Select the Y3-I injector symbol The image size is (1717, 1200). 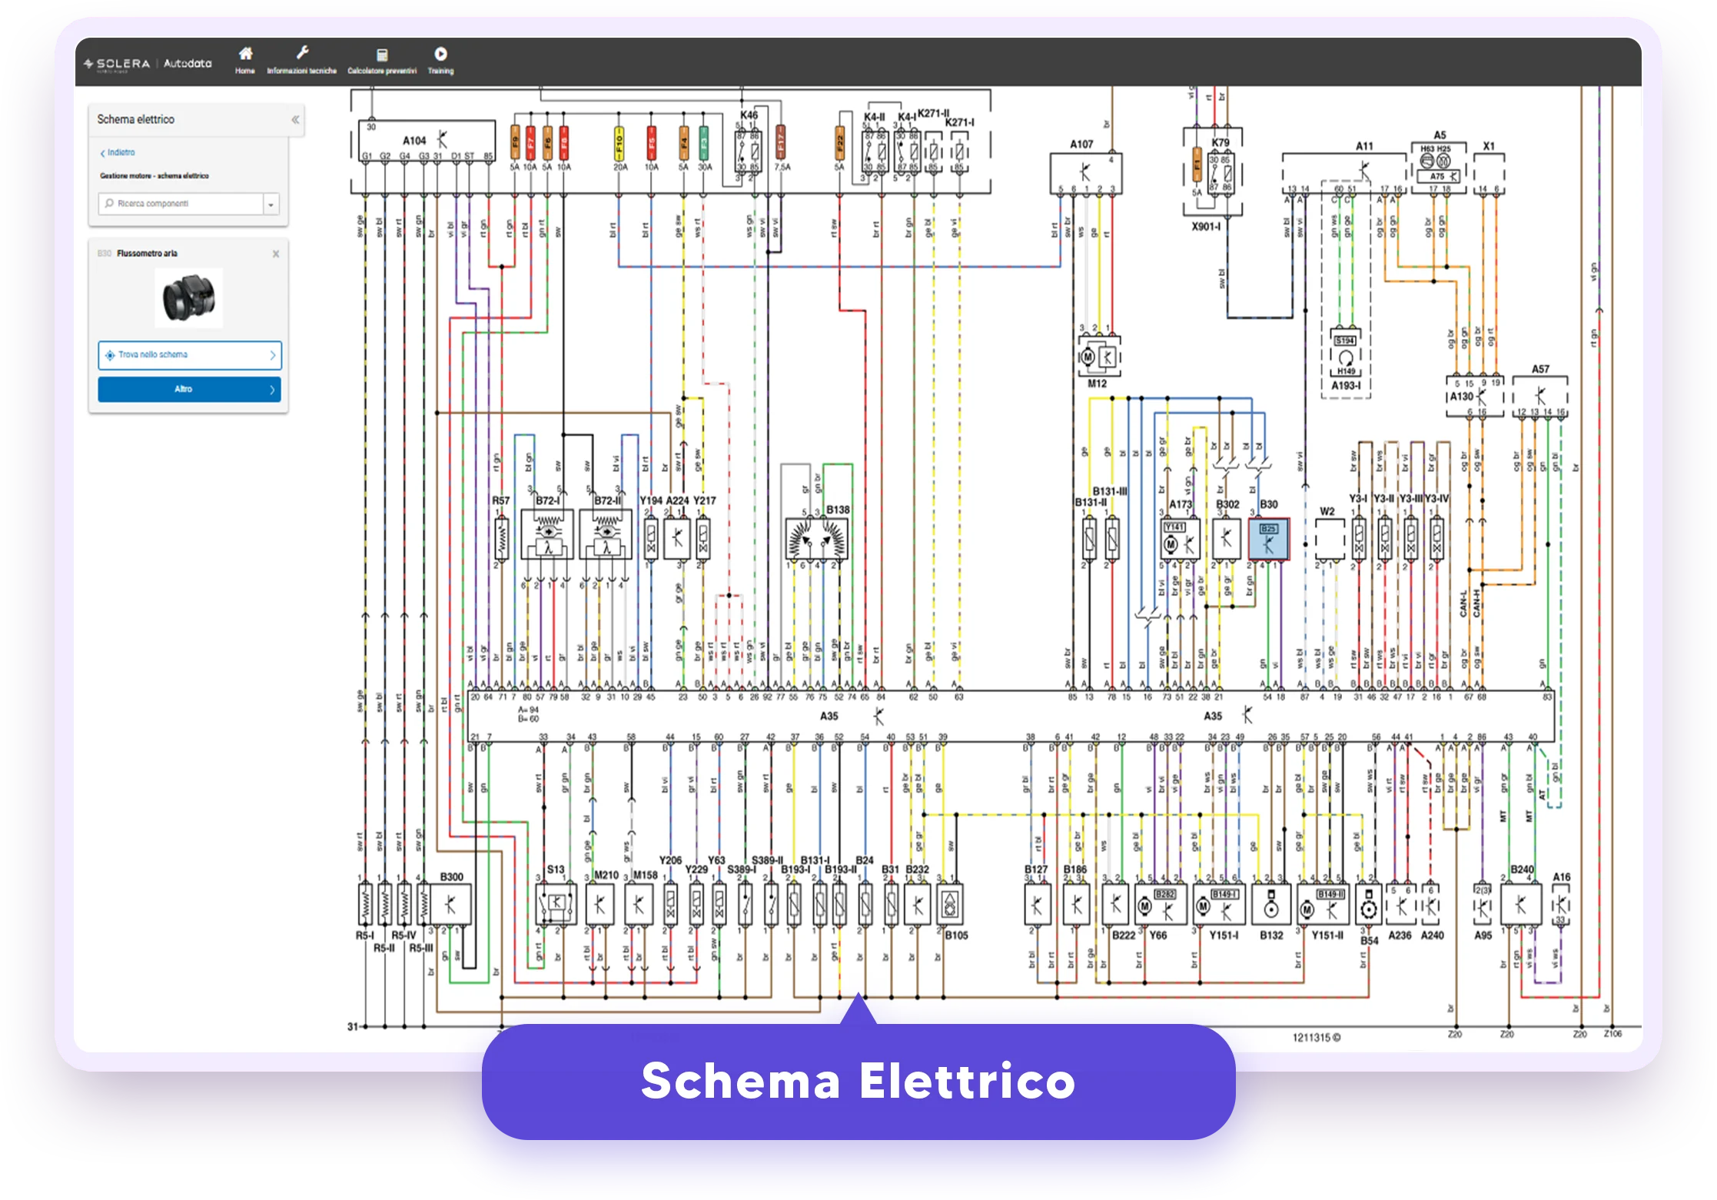[1359, 539]
